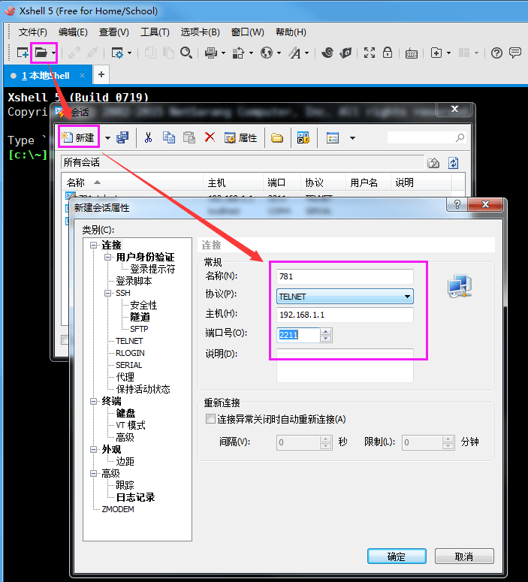This screenshot has width=528, height=582.
Task: Open the 协议 TELNET protocol dropdown
Action: pyautogui.click(x=345, y=297)
